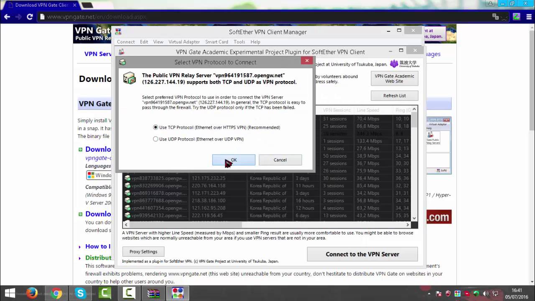Viewport: 535px width, 301px height.
Task: Select server row vpn939542132.opengw
Action: point(267,216)
